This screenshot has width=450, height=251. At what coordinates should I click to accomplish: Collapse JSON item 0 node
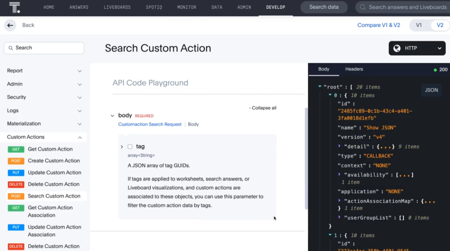[330, 95]
